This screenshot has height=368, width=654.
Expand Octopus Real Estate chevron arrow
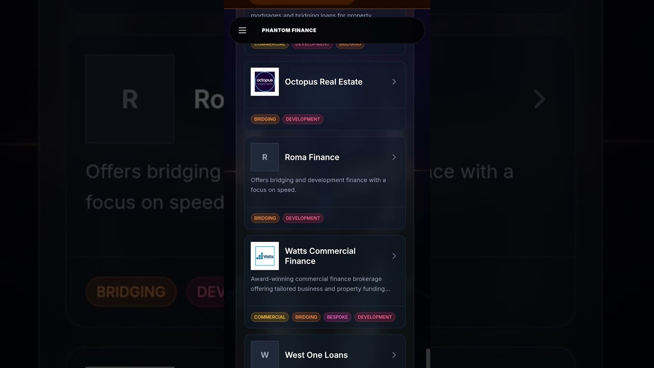394,82
